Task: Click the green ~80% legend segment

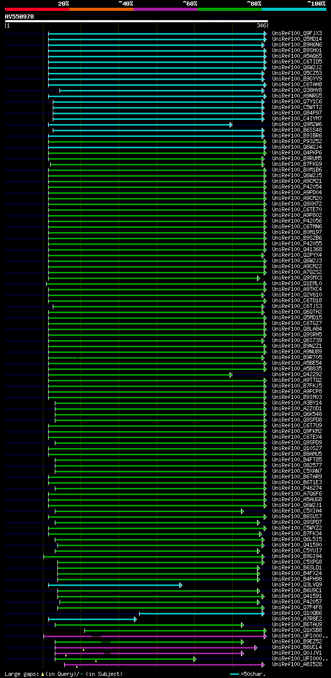Action: pos(230,9)
